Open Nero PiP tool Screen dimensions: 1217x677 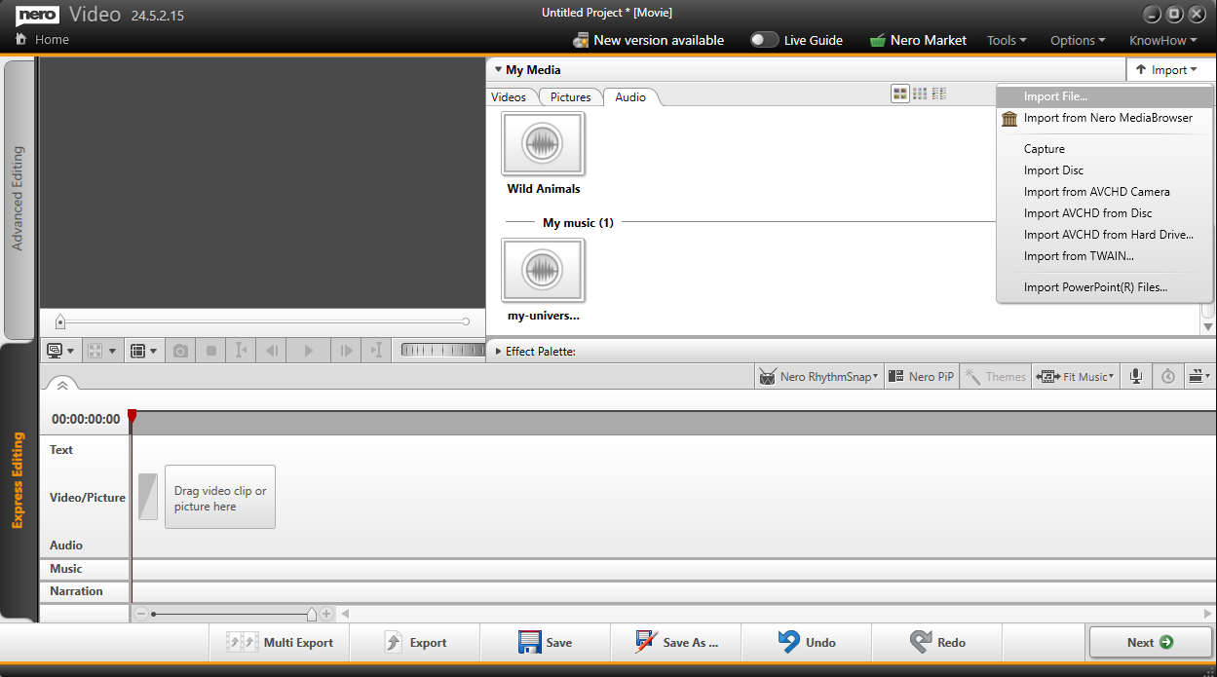[922, 377]
